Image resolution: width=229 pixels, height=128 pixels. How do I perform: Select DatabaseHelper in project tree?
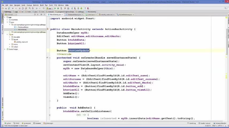tap(23, 27)
